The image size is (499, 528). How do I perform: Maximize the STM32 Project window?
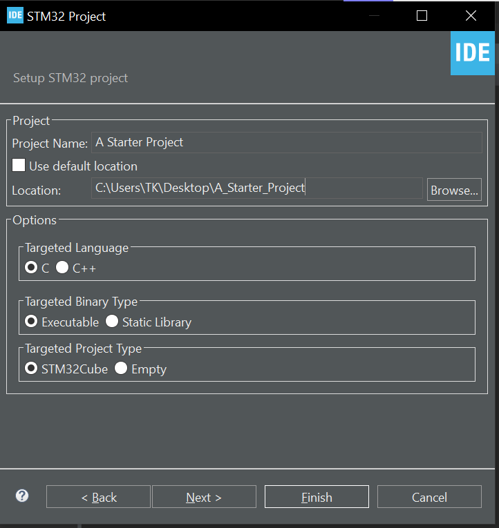422,16
